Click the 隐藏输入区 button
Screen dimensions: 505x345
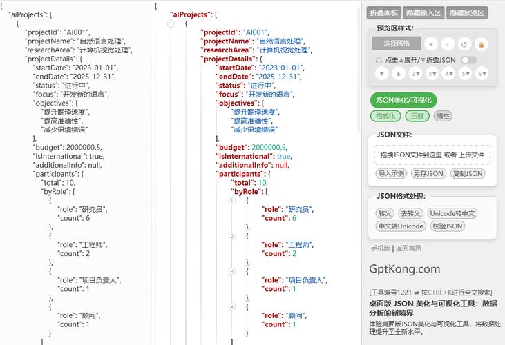click(423, 12)
